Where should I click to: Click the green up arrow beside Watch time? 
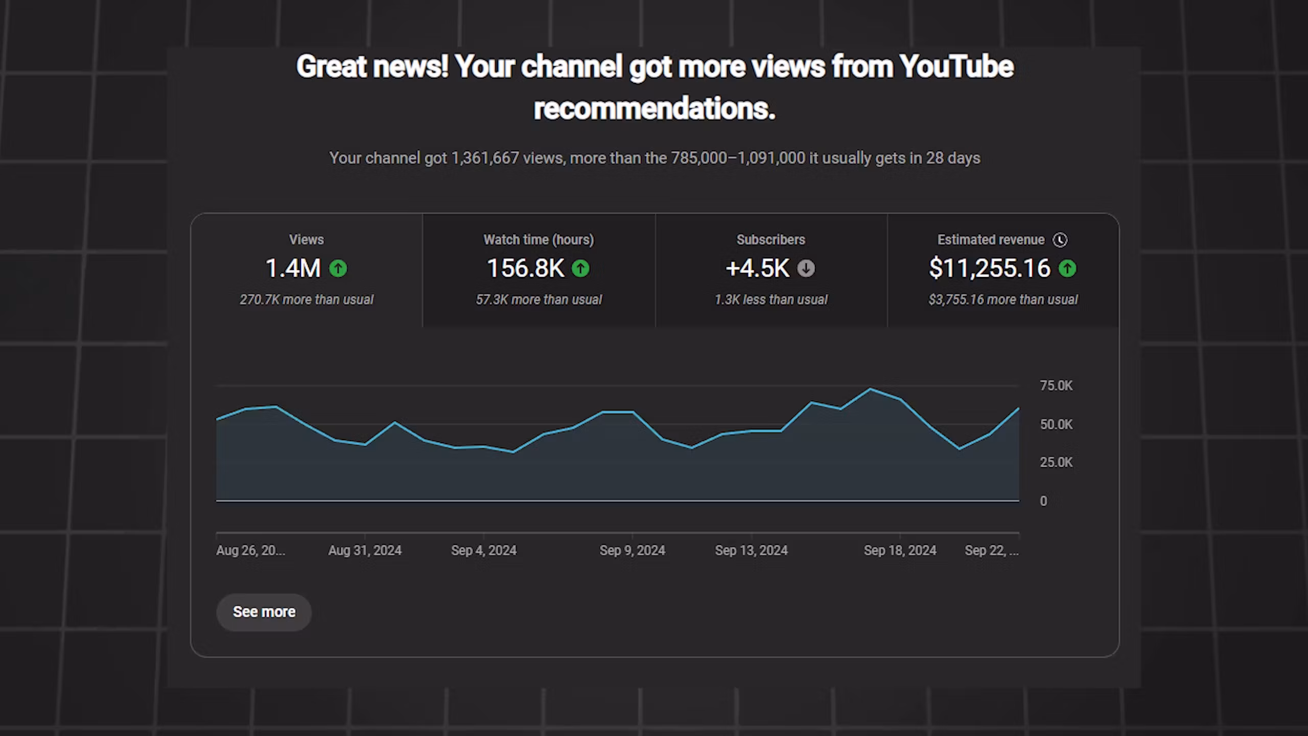[x=580, y=268]
